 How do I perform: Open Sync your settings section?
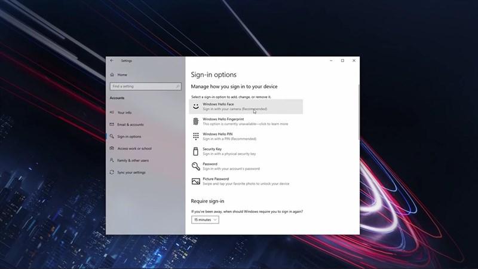146,172
